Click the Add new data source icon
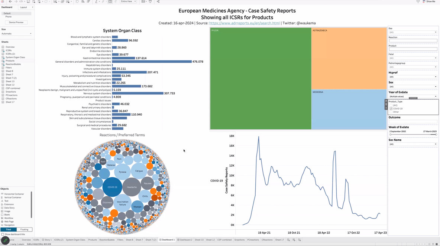This screenshot has width=440, height=246. [34, 1]
